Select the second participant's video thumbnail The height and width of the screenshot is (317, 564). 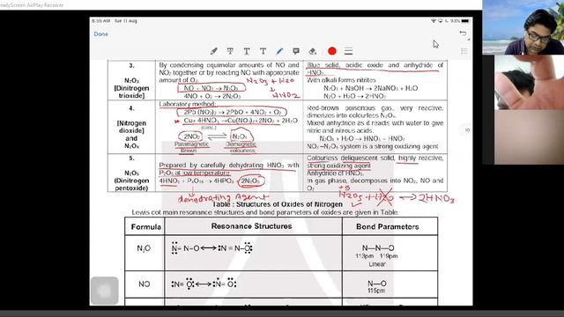pos(529,82)
